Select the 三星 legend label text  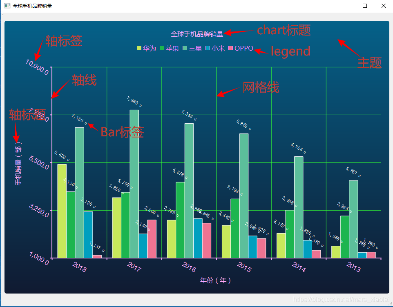point(195,48)
